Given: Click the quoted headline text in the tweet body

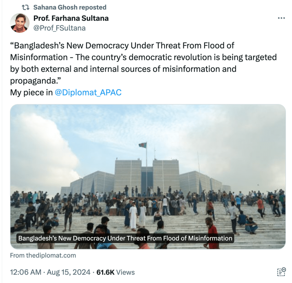Looking at the screenshot, I should [x=143, y=63].
